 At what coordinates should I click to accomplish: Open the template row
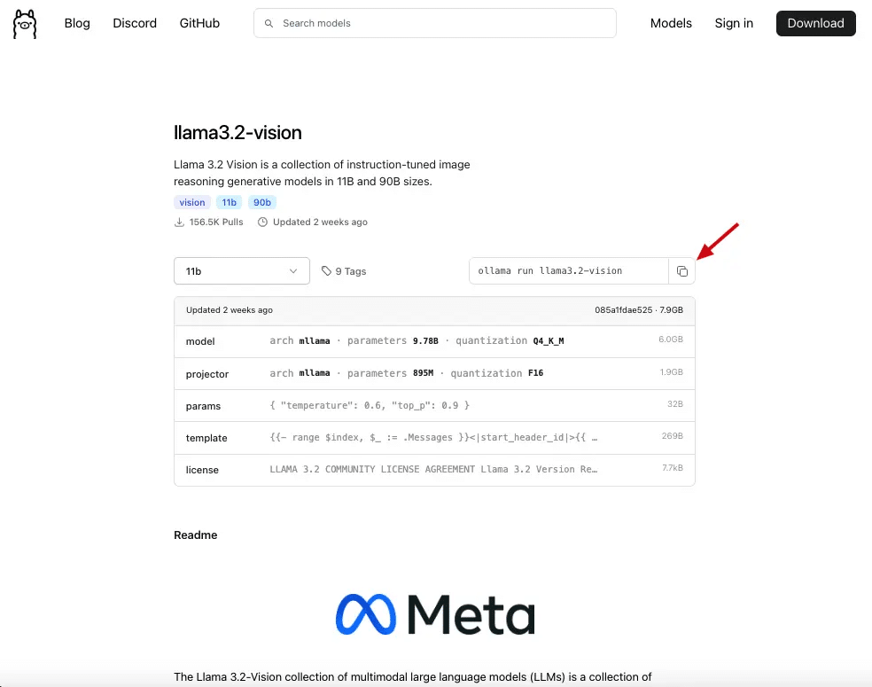pos(434,438)
